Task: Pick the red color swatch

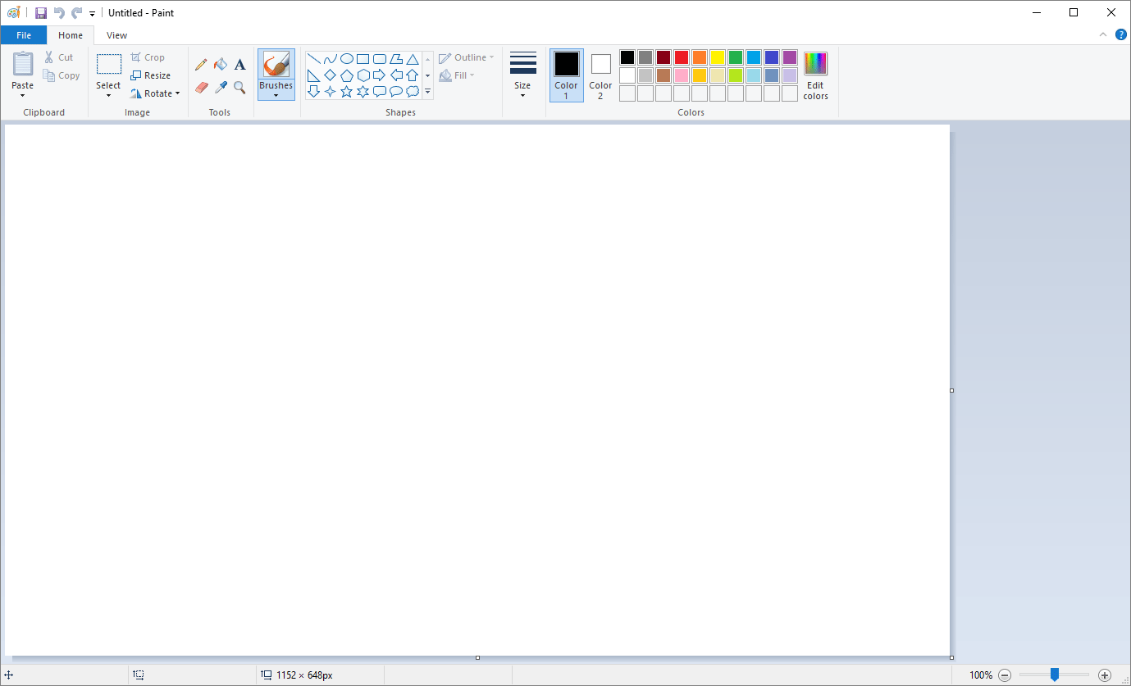Action: (x=682, y=57)
